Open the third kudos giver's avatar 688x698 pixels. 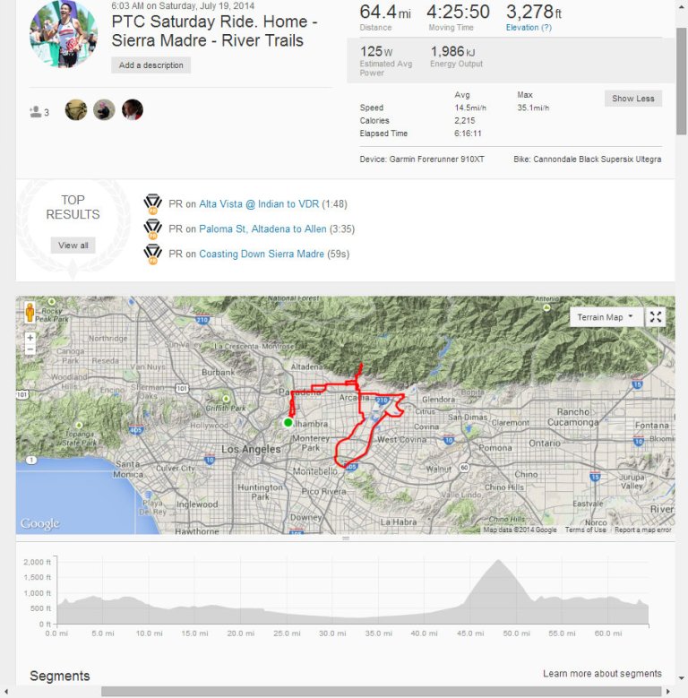pos(132,109)
